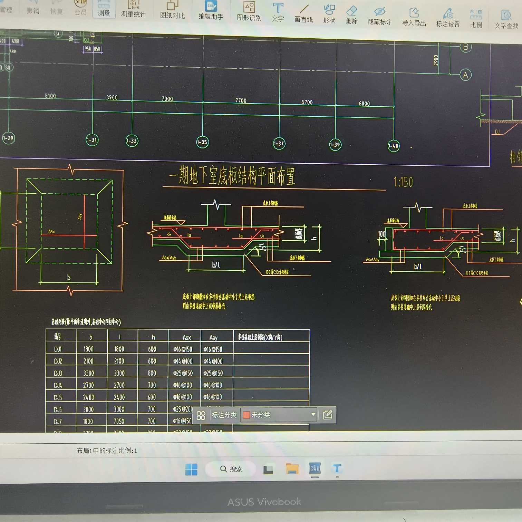Click table cell DJ1
Screen dimensions: 522x522
pos(58,349)
